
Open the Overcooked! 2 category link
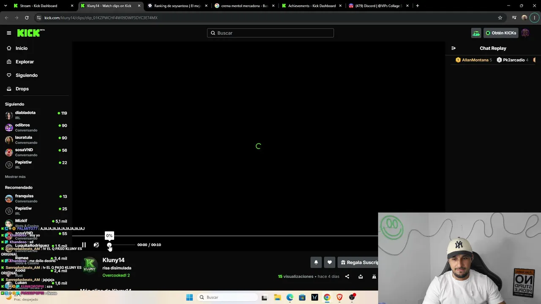click(116, 275)
